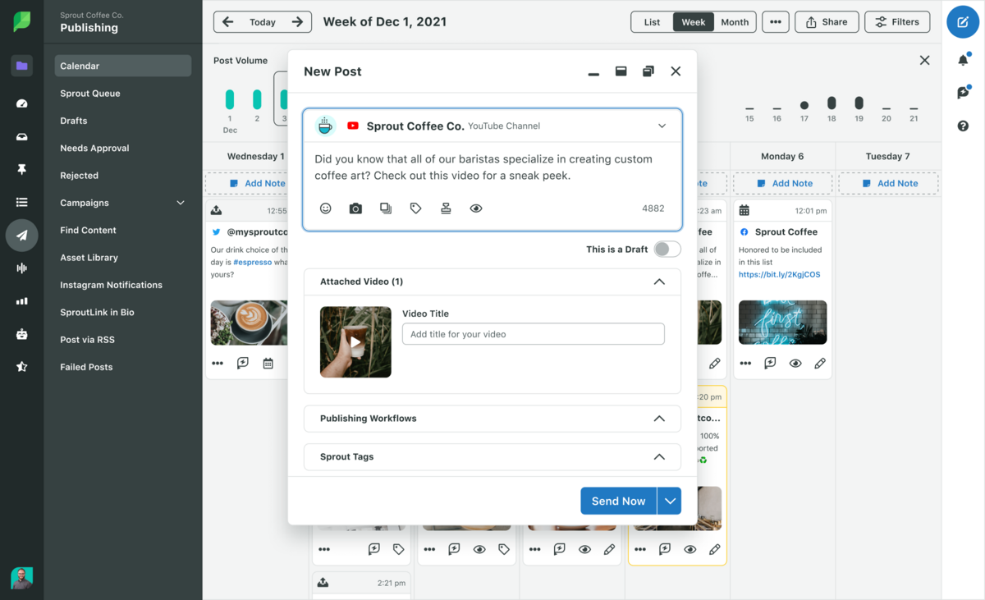Open the audio waveform Listening icon

22,268
